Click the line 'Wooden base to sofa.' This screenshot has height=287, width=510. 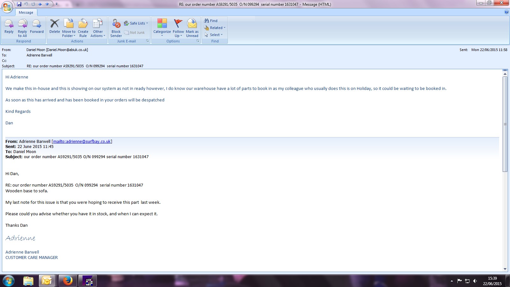(x=27, y=191)
